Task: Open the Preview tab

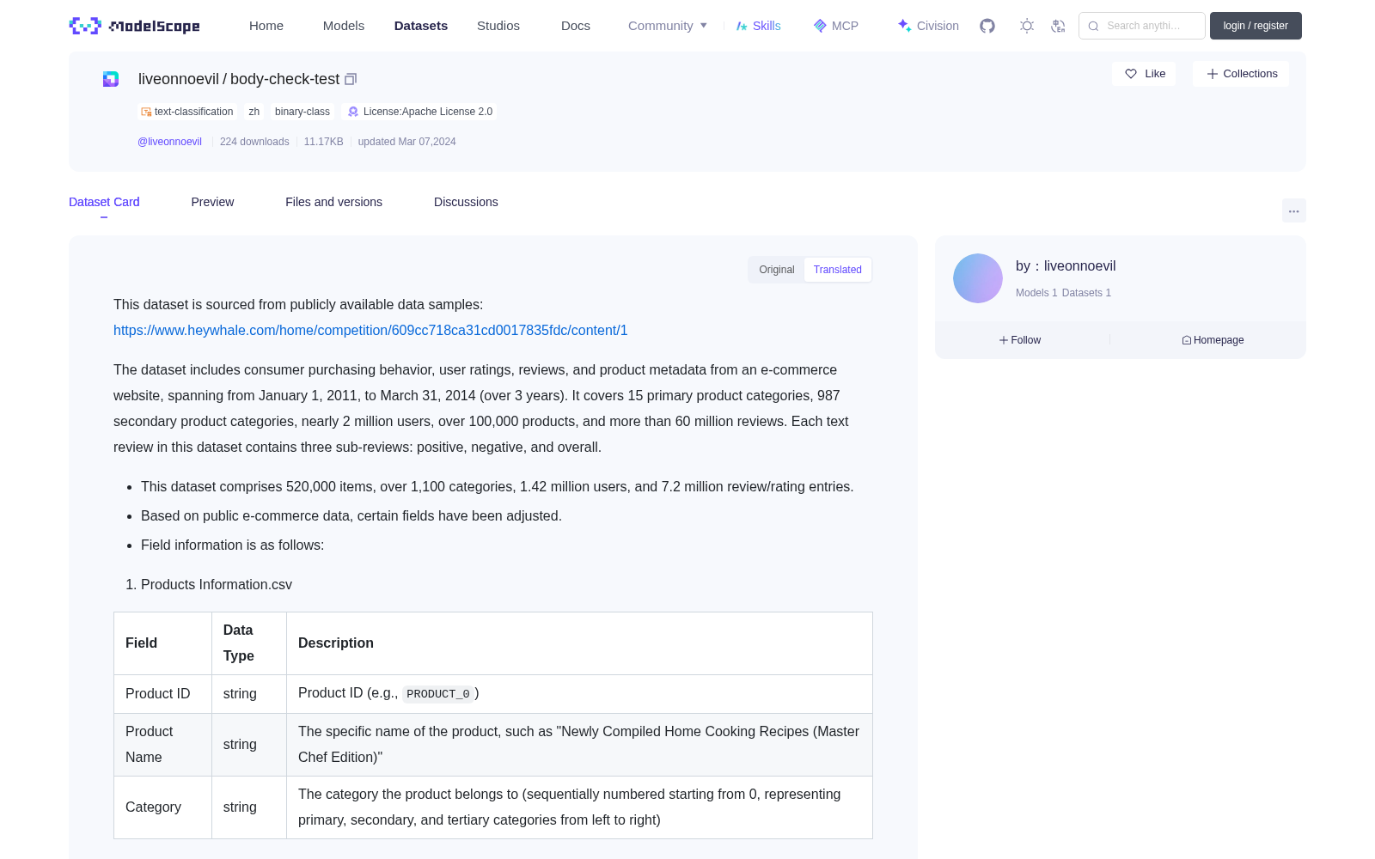Action: click(x=212, y=202)
